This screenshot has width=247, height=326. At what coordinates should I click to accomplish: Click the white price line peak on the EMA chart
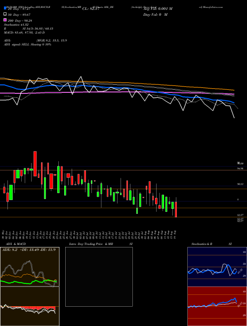tap(81, 77)
